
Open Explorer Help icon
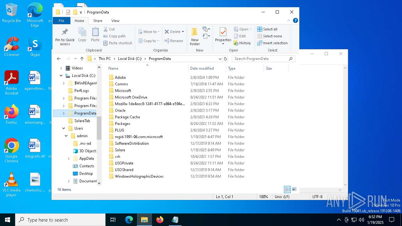pyautogui.click(x=295, y=20)
